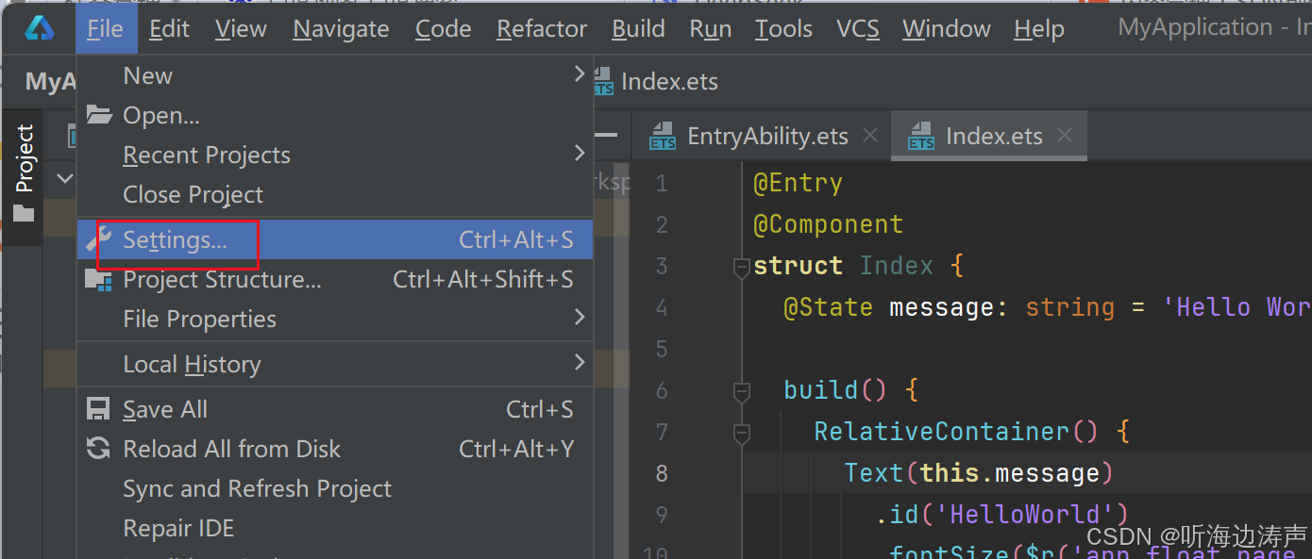This screenshot has height=559, width=1312.
Task: Click the arrow next to File Properties
Action: (x=580, y=318)
